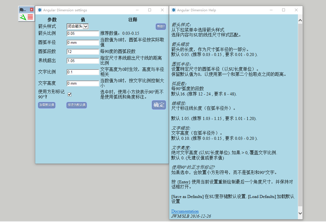This screenshot has height=222, width=326.
Task: Open the Documentation link
Action: coord(185,211)
